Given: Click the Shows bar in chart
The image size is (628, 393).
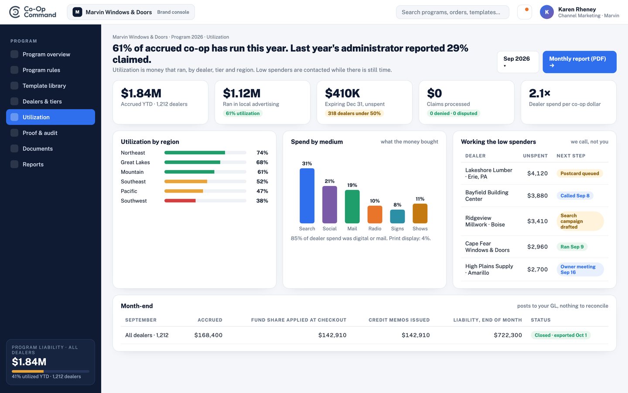Looking at the screenshot, I should (x=420, y=214).
